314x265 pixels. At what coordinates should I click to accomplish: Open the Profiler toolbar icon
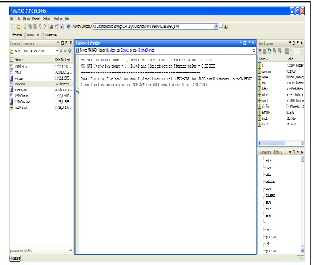point(62,27)
